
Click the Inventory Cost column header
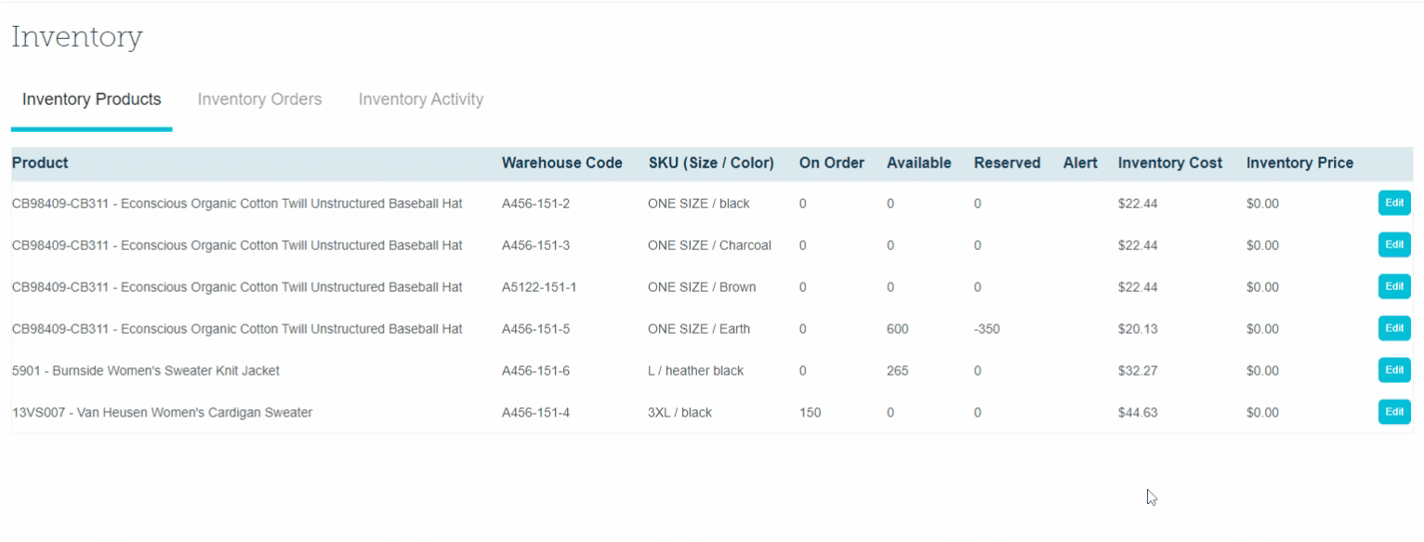tap(1169, 163)
